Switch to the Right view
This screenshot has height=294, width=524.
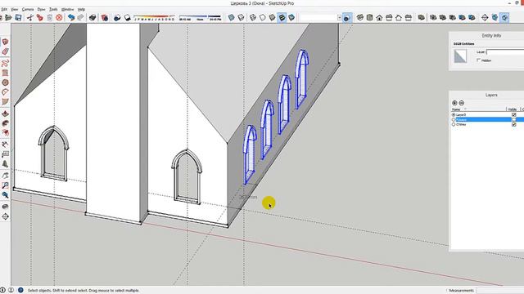[x=389, y=17]
